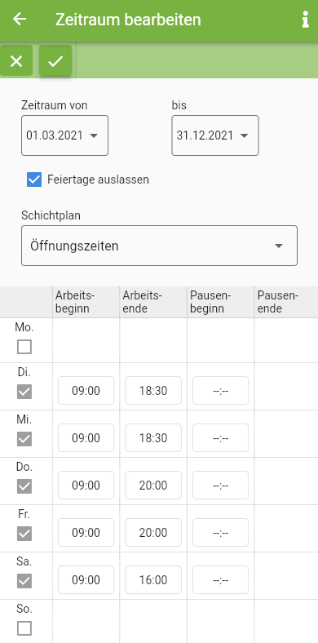This screenshot has height=643, width=318.
Task: Edit Wednesday Arbeitsende time 18:30
Action: 153,438
